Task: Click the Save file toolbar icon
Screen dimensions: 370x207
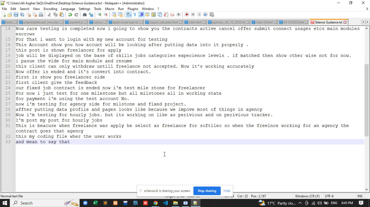Action: 16,15
